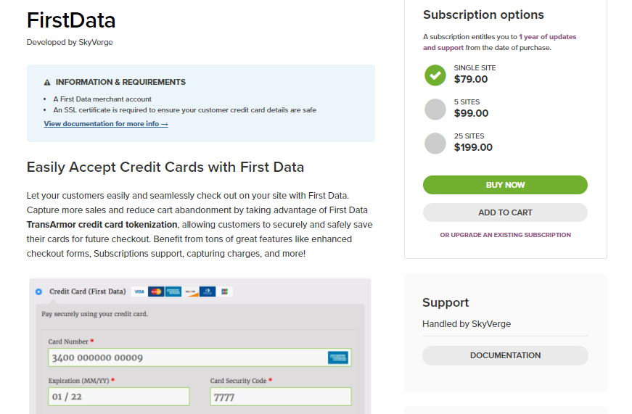Click the Add to Cart button
Viewport: 632px width, 414px height.
505,212
